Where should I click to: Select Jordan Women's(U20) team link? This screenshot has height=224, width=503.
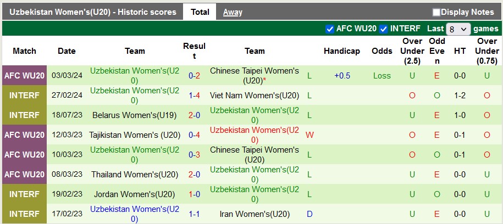pyautogui.click(x=135, y=194)
